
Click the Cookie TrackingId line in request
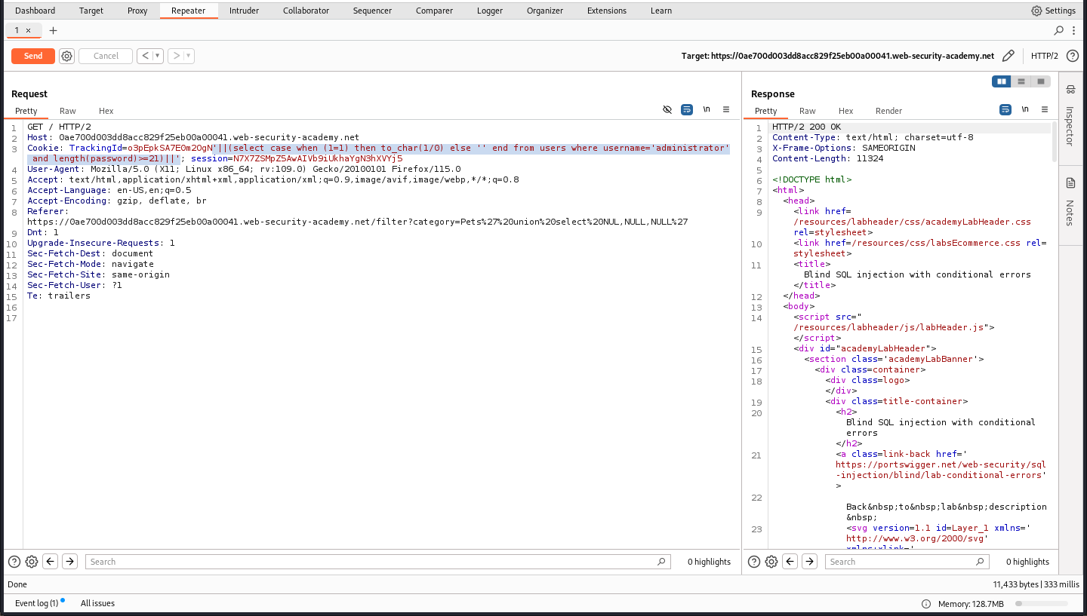[x=378, y=153]
